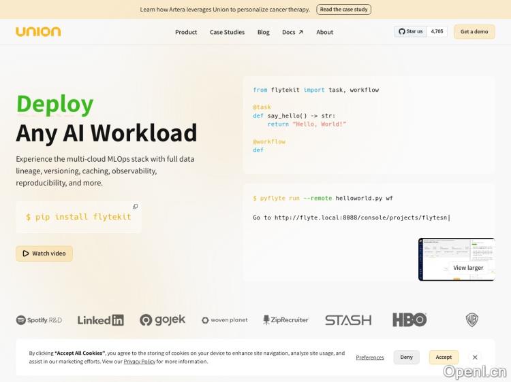511x382 pixels.
Task: Open the Privacy Policy link
Action: [x=139, y=361]
